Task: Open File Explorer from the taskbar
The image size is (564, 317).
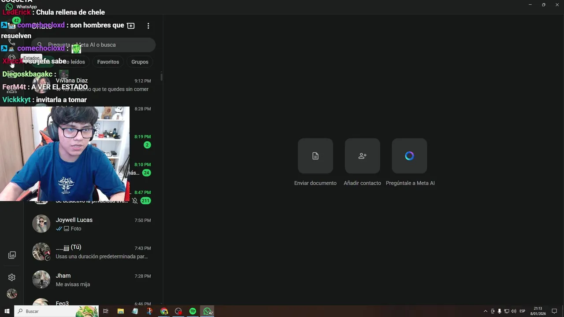Action: click(120, 311)
